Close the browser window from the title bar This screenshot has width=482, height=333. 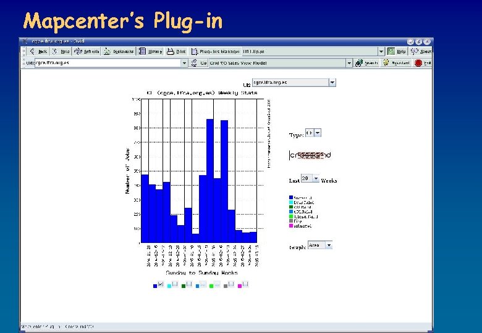(427, 42)
